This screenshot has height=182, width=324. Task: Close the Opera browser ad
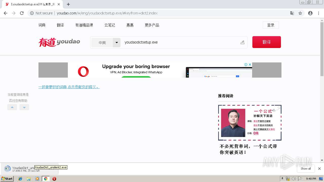pyautogui.click(x=250, y=64)
